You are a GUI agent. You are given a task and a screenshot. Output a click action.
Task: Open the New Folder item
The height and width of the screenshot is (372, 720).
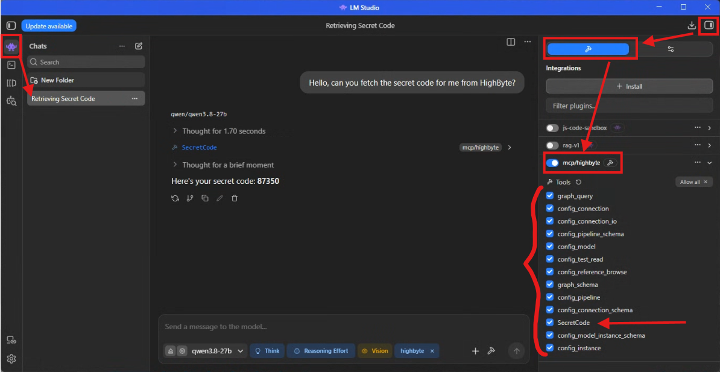pos(86,80)
